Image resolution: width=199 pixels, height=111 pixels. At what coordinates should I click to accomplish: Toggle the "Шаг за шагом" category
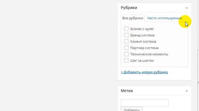coord(126,60)
